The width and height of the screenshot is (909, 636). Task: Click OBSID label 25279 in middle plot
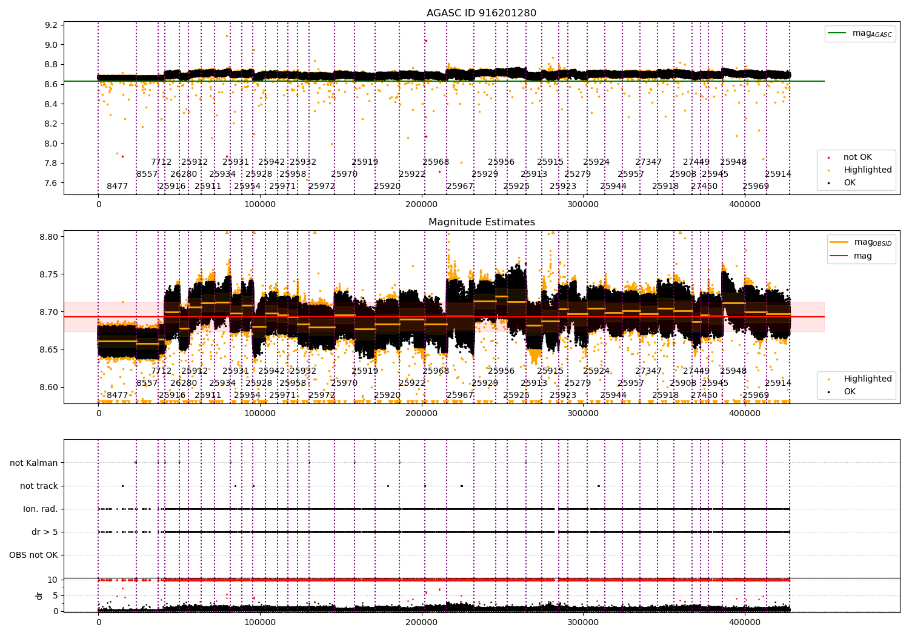tap(578, 383)
